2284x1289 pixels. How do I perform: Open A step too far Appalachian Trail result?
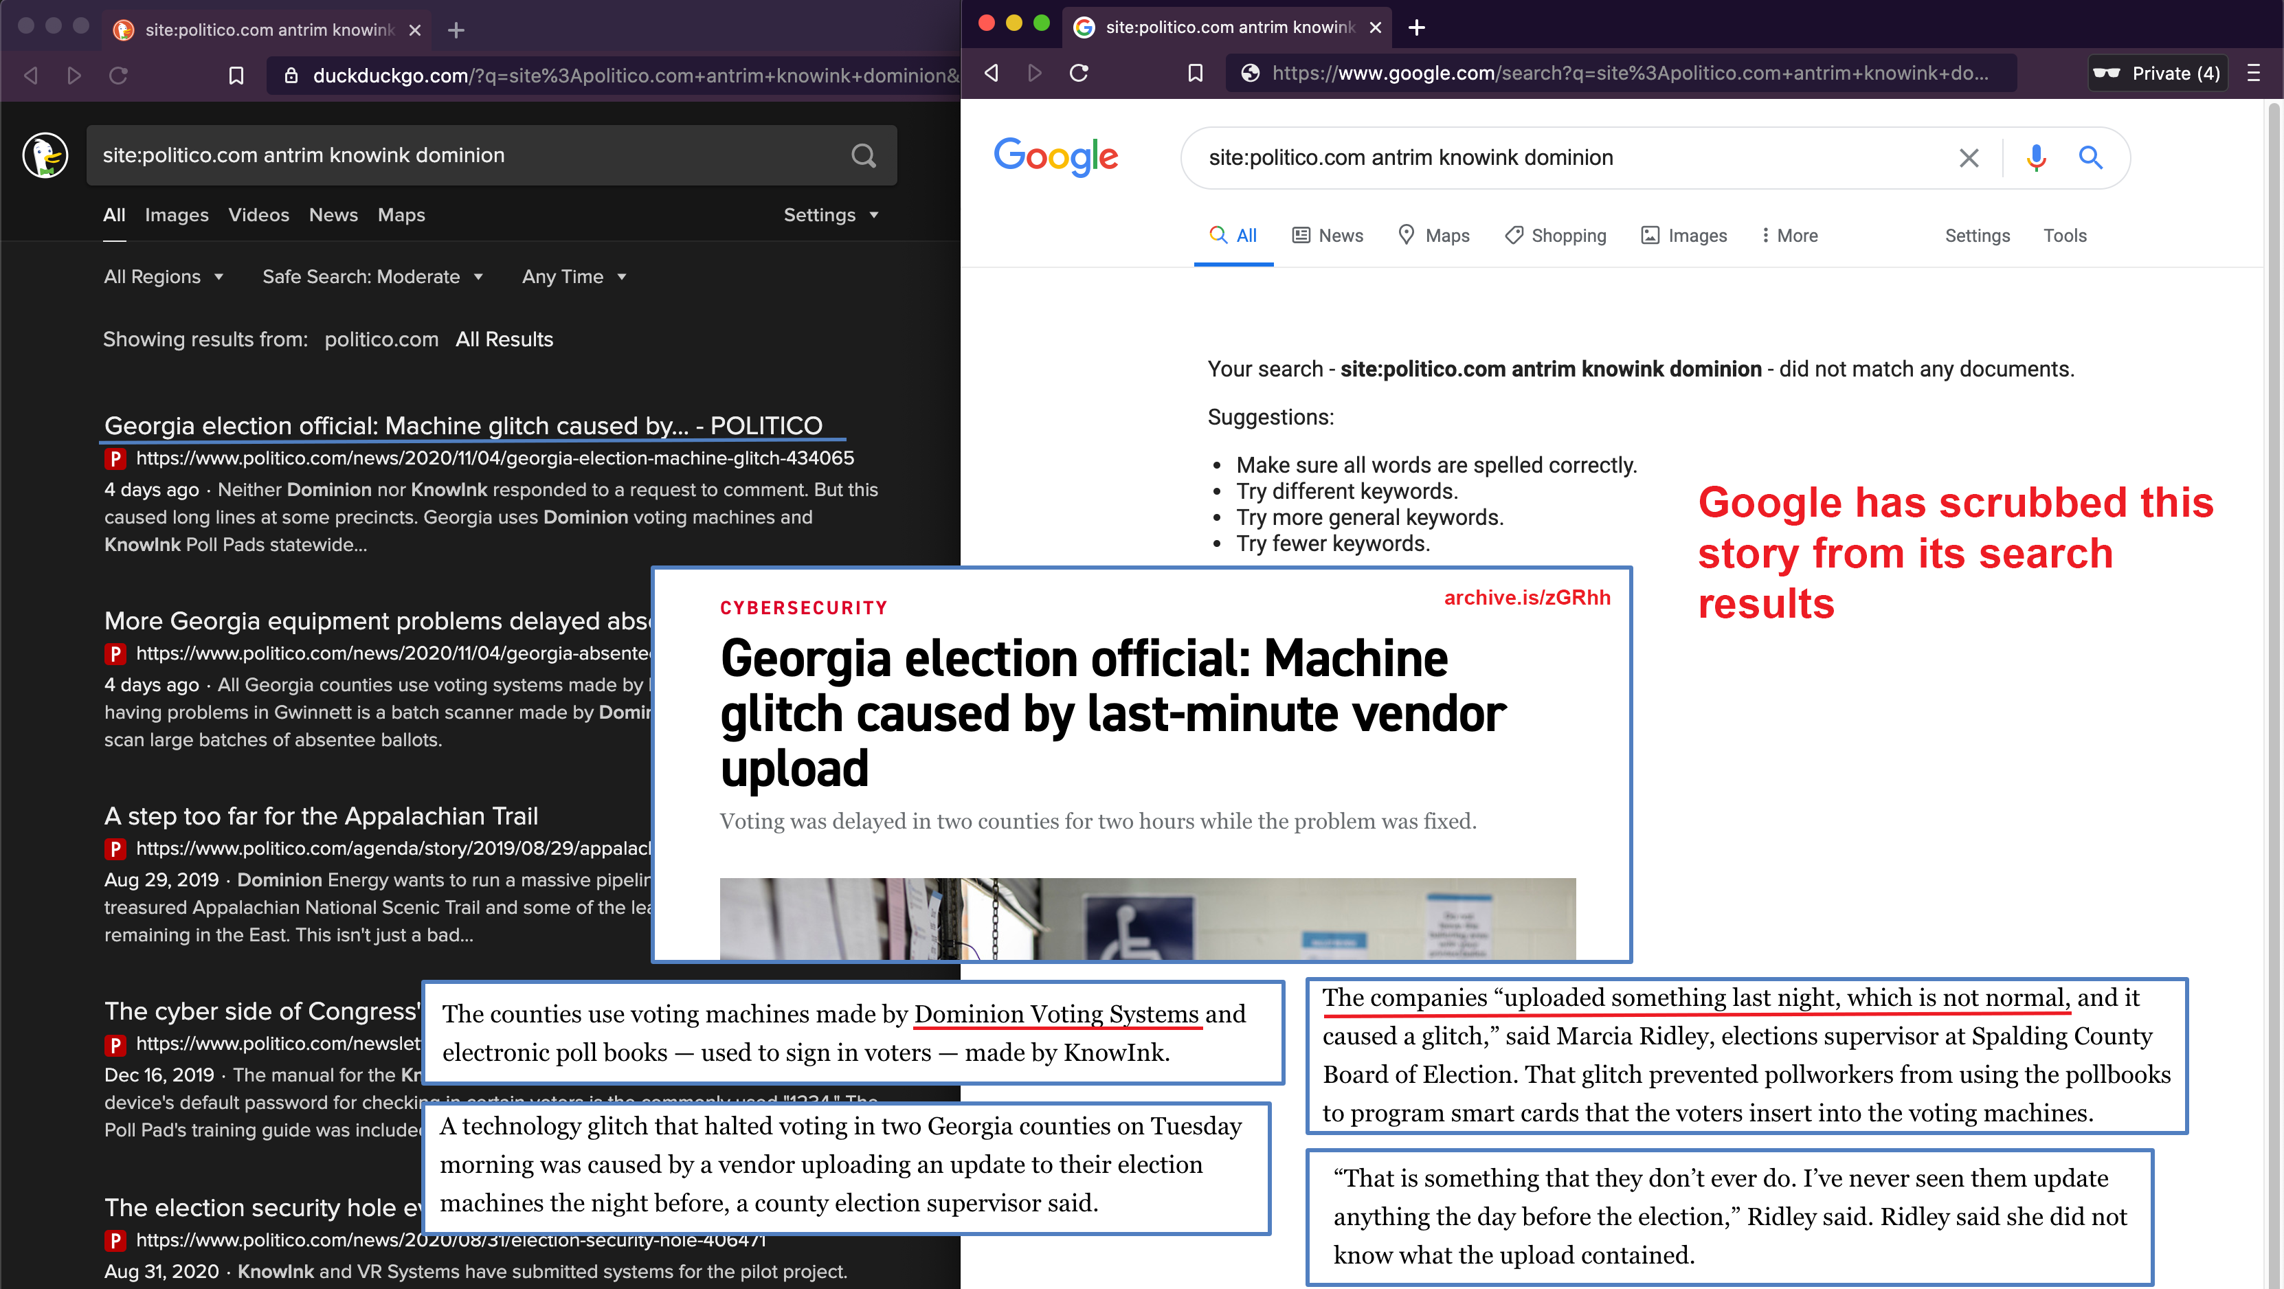point(321,816)
